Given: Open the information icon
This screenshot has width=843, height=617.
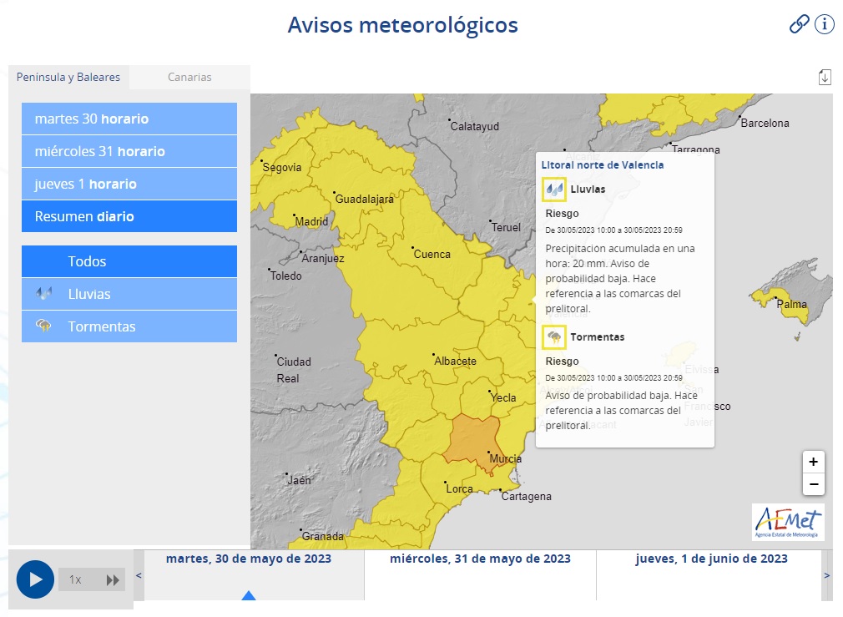Looking at the screenshot, I should tap(825, 24).
